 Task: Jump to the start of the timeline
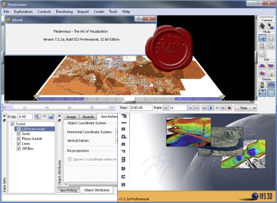click(205, 107)
